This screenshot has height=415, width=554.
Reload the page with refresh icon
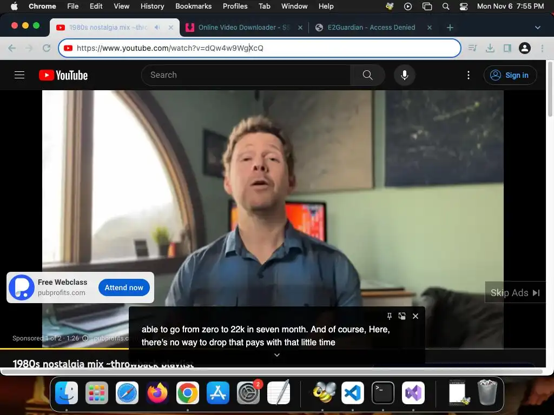[x=47, y=48]
